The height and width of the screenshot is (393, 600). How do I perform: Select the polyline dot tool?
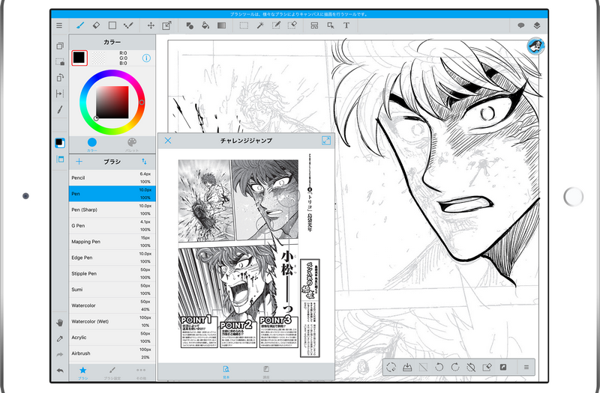pyautogui.click(x=128, y=25)
